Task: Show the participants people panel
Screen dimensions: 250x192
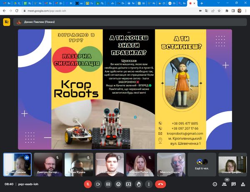Action: [x=224, y=184]
